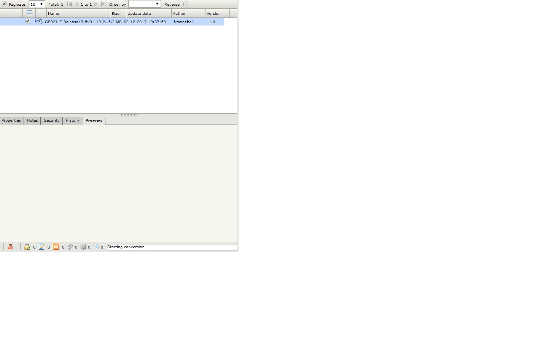This screenshot has width=548, height=342.
Task: Click the Name column header to sort
Action: click(x=54, y=13)
